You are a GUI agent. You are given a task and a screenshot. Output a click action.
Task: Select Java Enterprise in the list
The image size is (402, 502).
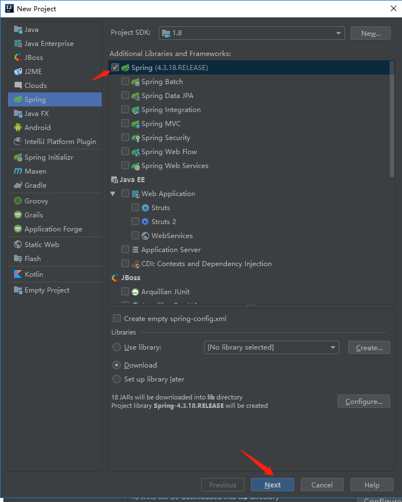(55, 44)
